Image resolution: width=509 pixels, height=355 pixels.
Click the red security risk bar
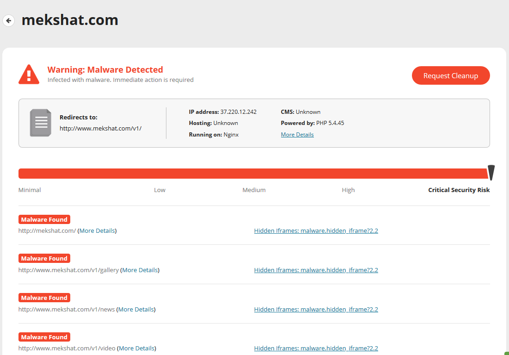[x=253, y=174]
